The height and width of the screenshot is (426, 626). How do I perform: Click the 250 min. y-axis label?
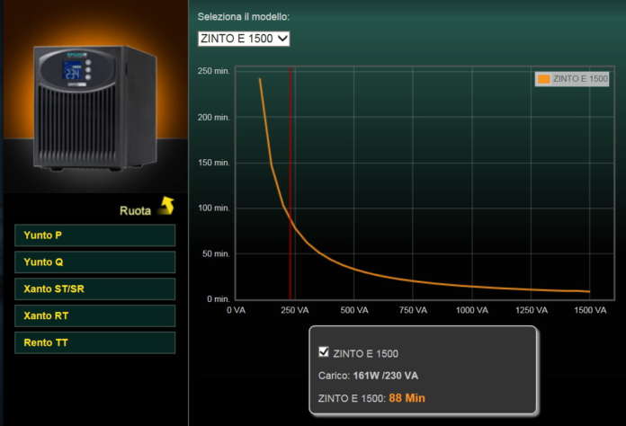(x=214, y=72)
